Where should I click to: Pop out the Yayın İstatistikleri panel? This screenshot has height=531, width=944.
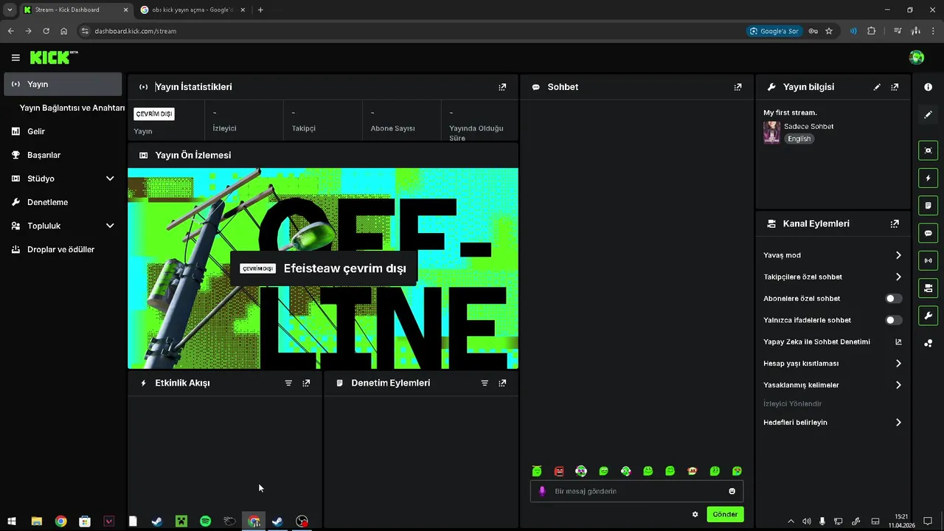click(502, 87)
